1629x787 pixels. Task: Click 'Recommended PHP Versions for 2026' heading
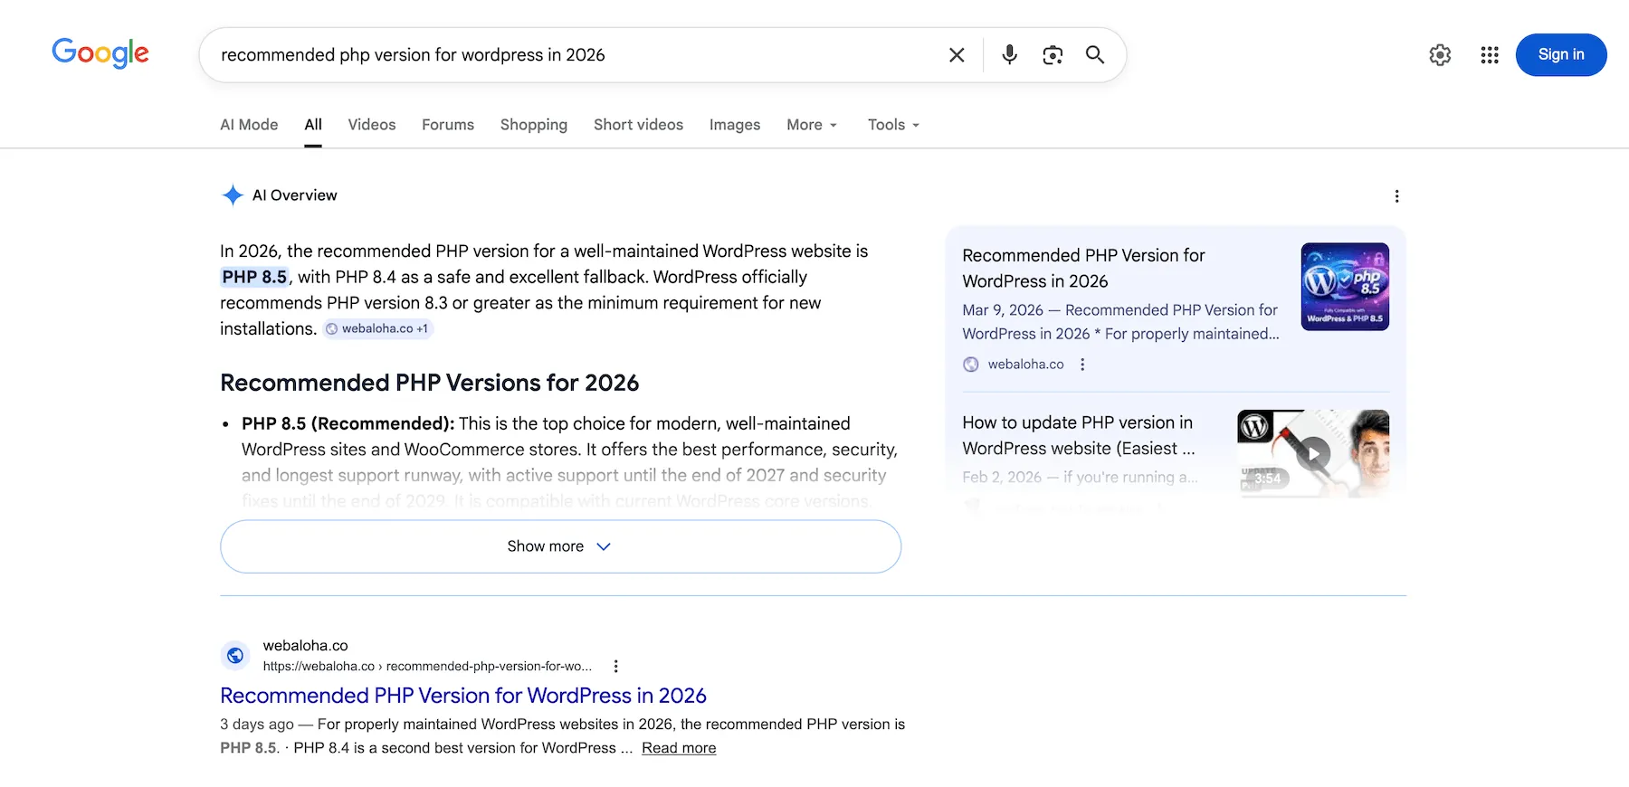point(430,383)
